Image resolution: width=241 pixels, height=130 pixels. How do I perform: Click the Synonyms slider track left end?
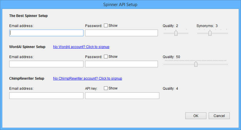pos(198,33)
